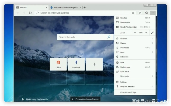This screenshot has height=106, width=171.
Task: Close the New tab tab
Action: click(x=47, y=8)
